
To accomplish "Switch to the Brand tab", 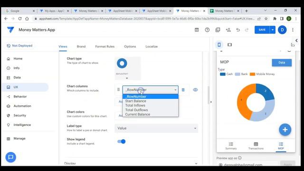I will [81, 47].
